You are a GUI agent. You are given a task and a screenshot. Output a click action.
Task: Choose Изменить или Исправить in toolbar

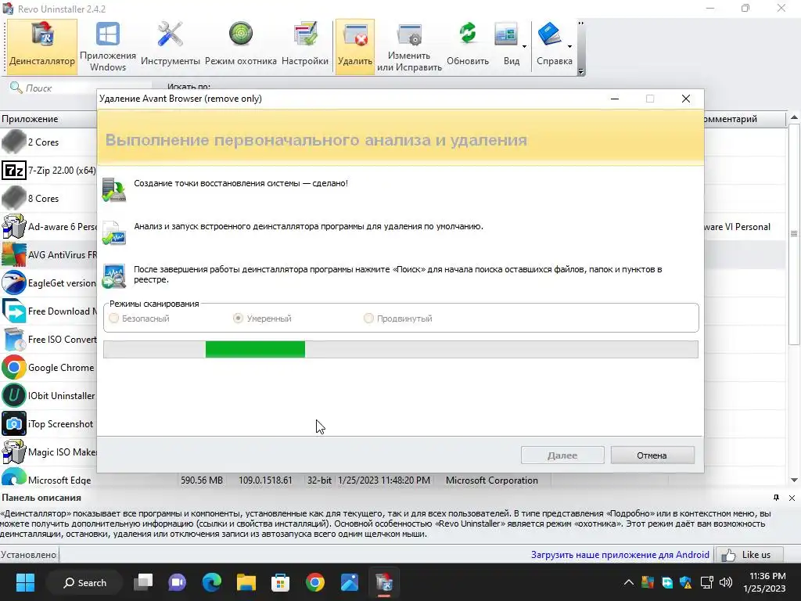pyautogui.click(x=409, y=46)
